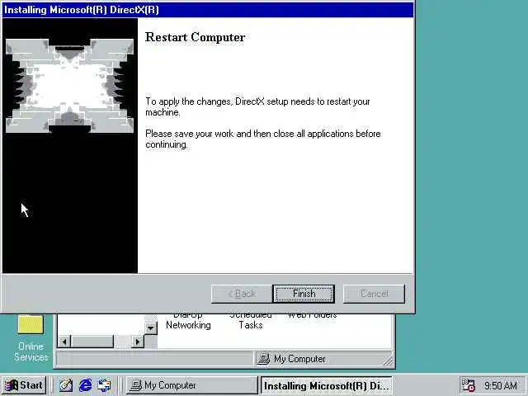Click the left scroll arrow in My Computer window
Screen dimensions: 528x396
64,342
